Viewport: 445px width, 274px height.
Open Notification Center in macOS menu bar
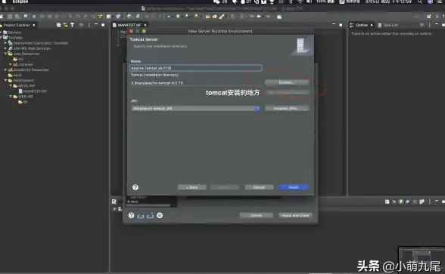[440, 2]
